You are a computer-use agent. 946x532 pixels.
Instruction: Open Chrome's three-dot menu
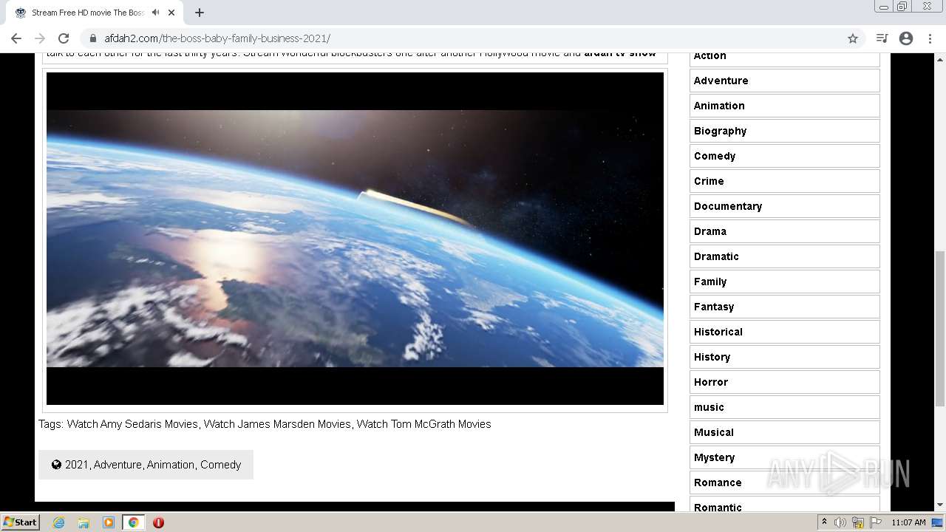pos(930,38)
